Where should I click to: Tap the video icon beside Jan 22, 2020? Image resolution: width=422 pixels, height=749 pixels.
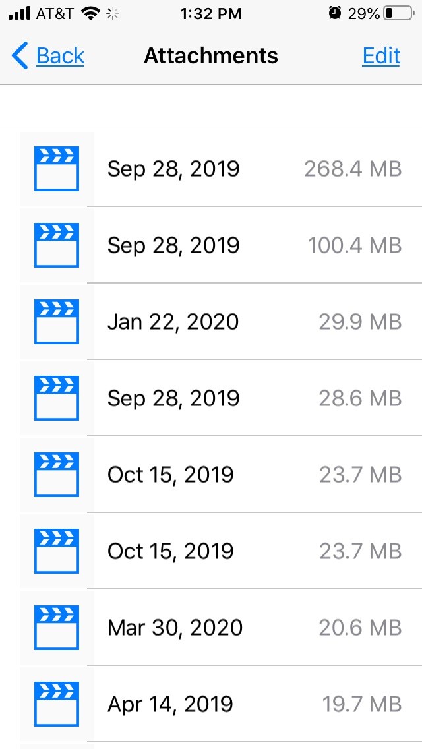56,321
